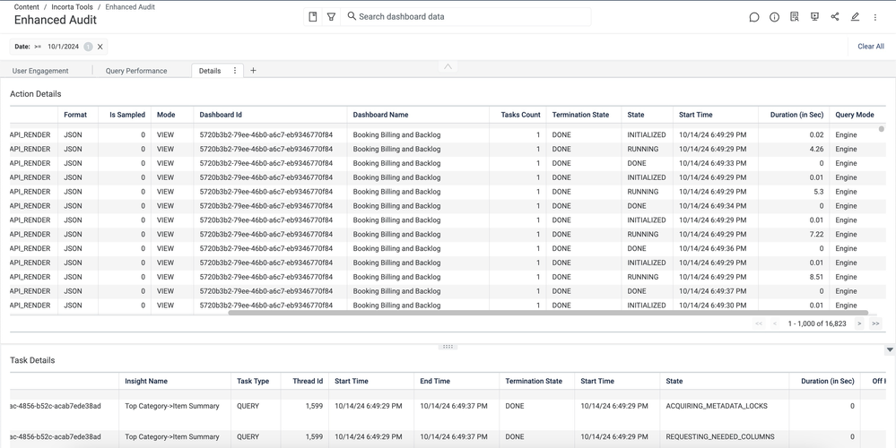Sort Action Details by Duration (in Sec)
The image size is (896, 448).
point(796,115)
